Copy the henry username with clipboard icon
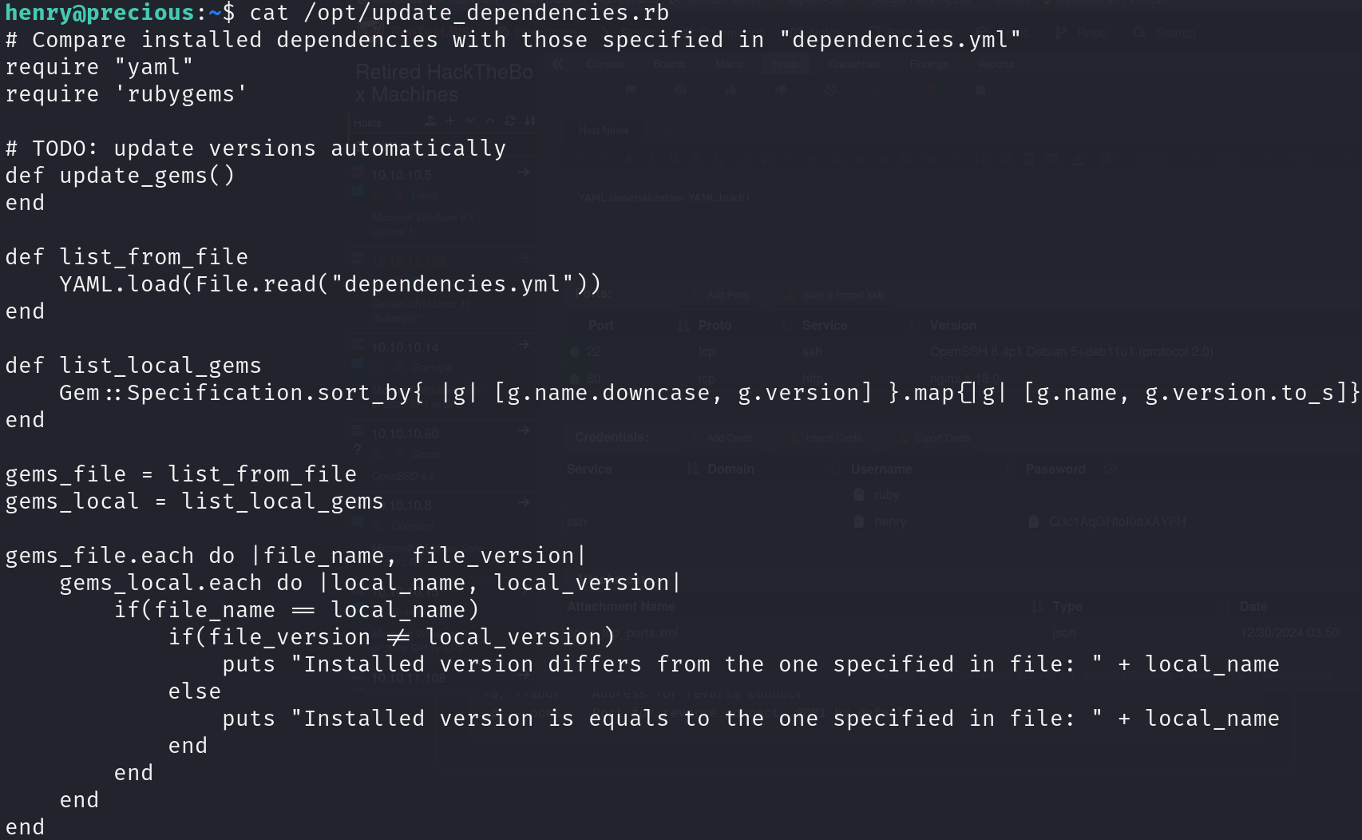Image resolution: width=1362 pixels, height=840 pixels. (x=859, y=521)
